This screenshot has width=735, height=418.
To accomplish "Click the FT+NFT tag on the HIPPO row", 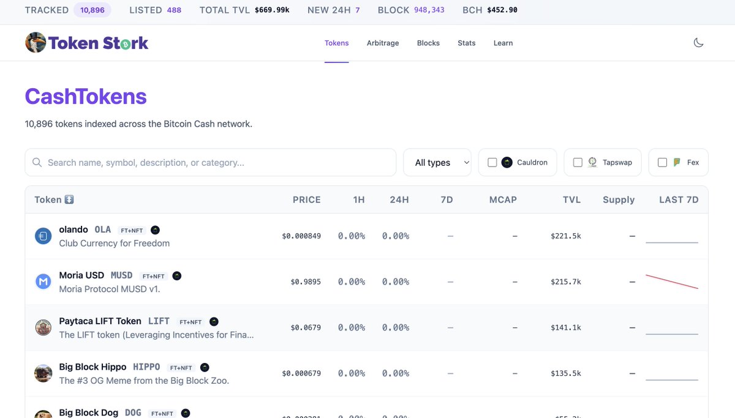I will click(181, 368).
